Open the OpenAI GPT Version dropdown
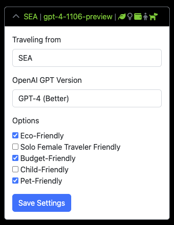 point(87,98)
